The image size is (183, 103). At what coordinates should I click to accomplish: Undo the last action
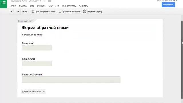click(x=13, y=11)
